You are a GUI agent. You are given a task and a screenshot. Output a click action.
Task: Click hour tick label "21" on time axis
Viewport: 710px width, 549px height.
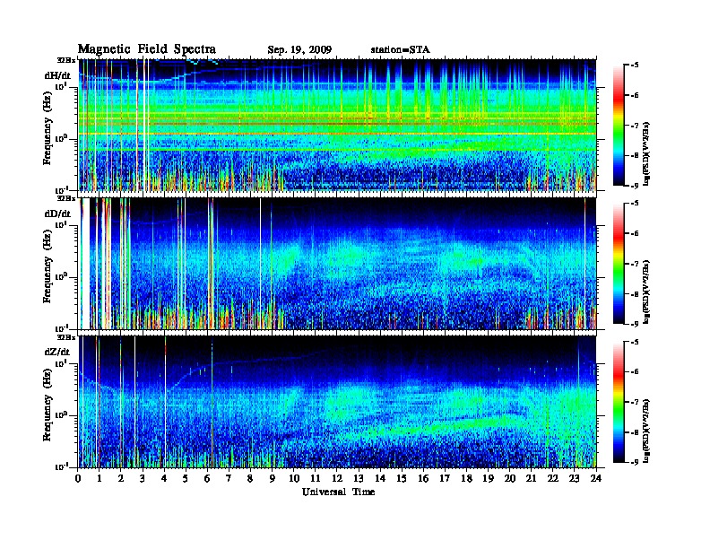[531, 479]
